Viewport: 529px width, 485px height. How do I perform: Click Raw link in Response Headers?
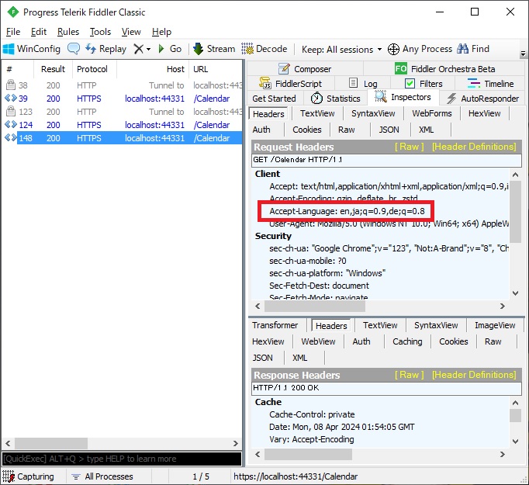[x=410, y=375]
